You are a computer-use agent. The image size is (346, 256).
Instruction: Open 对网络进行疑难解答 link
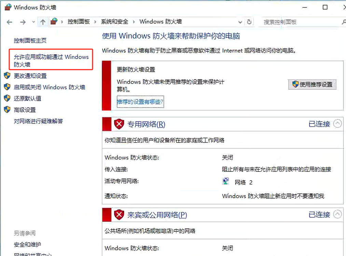coord(38,121)
